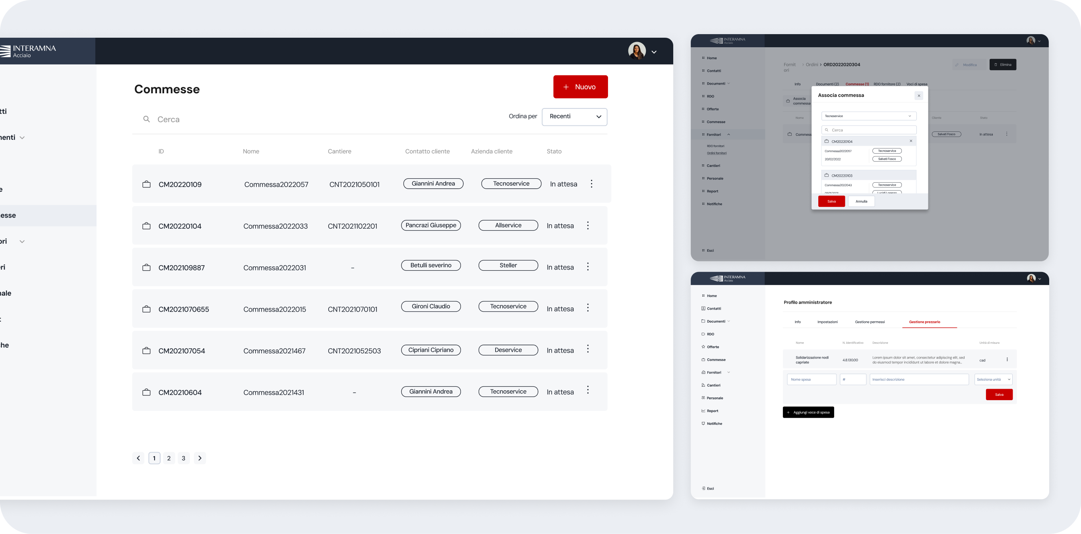Expand user menu chevron in Commesse window header

click(x=654, y=52)
